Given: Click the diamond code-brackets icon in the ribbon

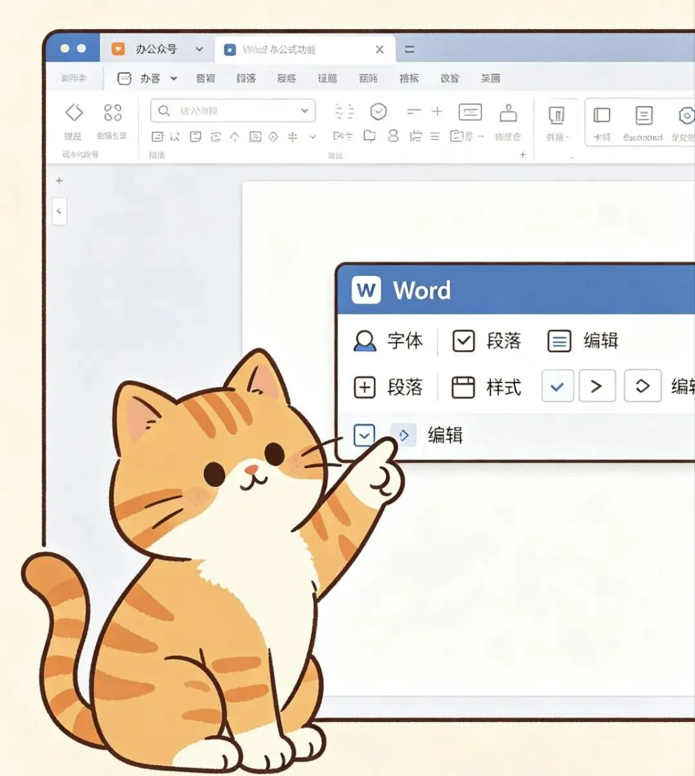Looking at the screenshot, I should coord(74,113).
